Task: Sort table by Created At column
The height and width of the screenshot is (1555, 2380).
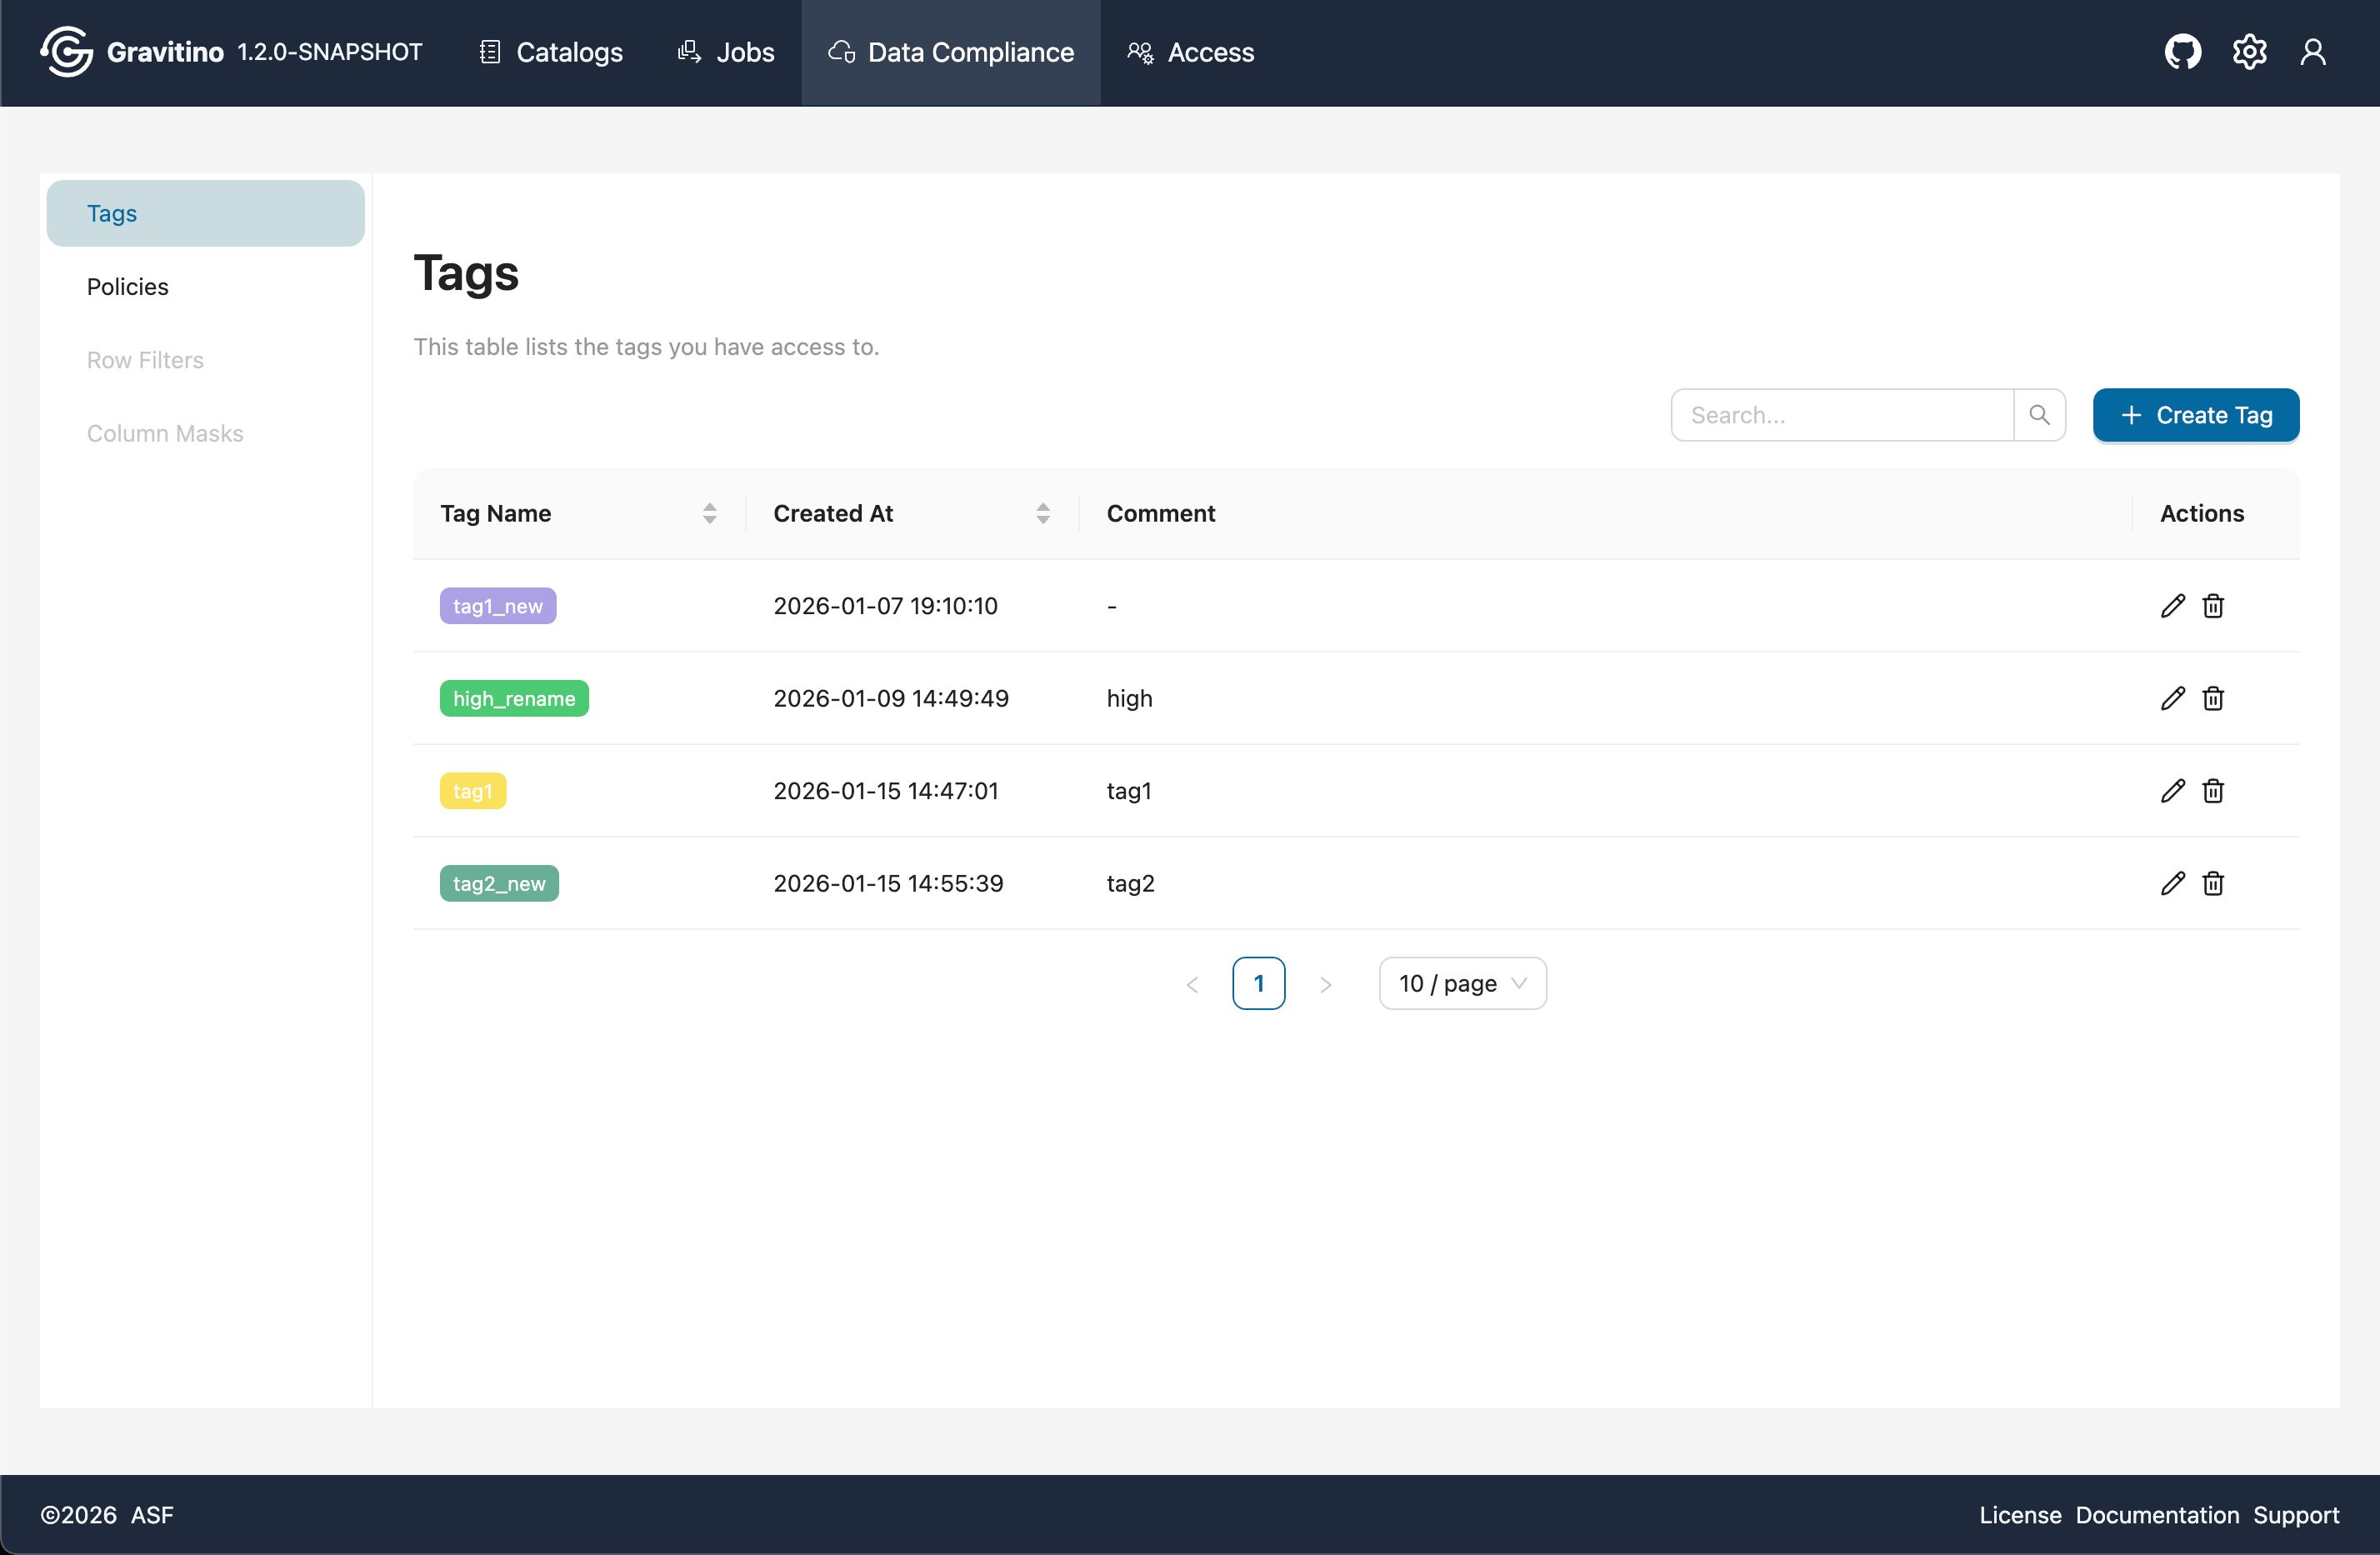Action: [1044, 513]
